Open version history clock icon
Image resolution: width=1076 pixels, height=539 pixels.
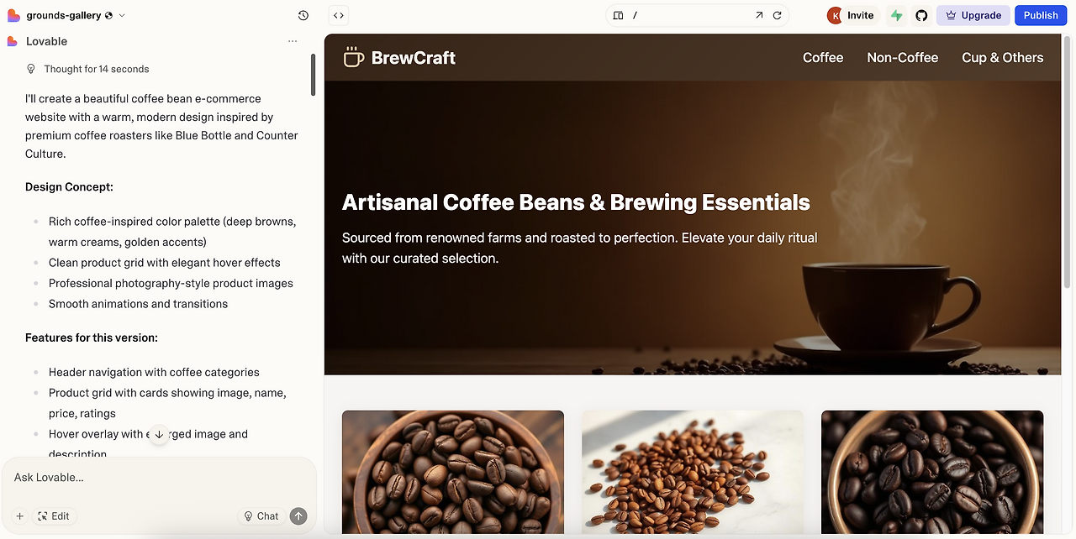[303, 15]
